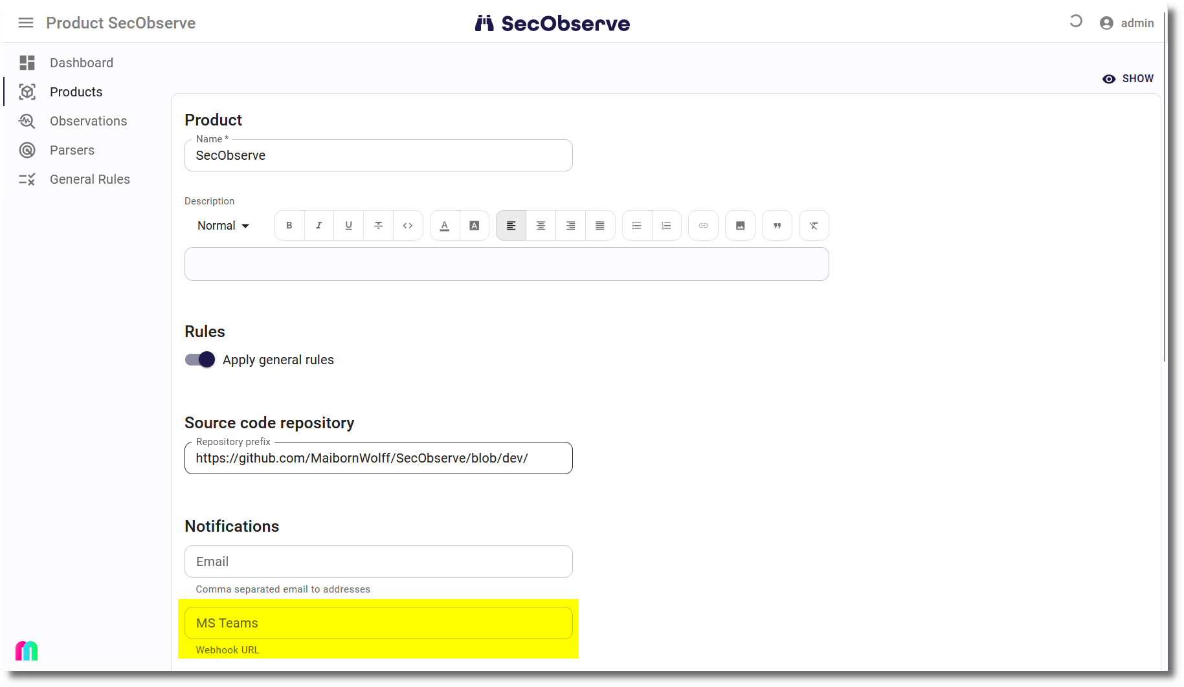Switch to Show view of product

(x=1128, y=79)
